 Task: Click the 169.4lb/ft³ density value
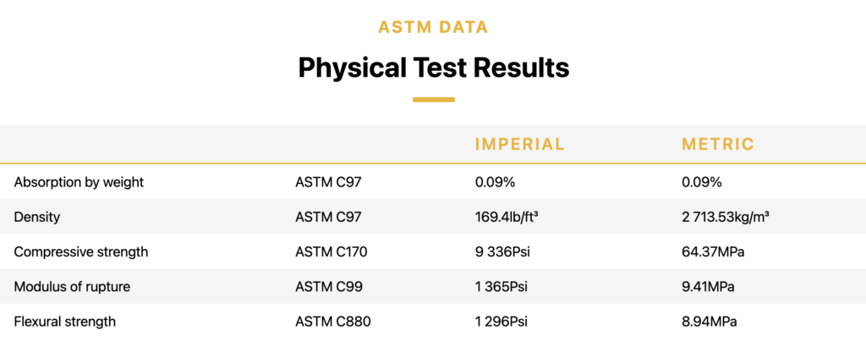click(x=507, y=217)
